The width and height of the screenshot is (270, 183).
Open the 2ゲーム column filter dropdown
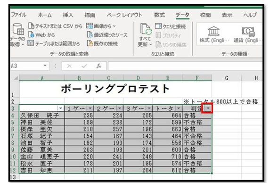[120, 108]
